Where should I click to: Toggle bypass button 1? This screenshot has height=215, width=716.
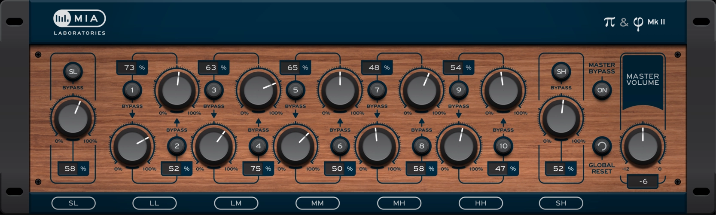[x=132, y=90]
